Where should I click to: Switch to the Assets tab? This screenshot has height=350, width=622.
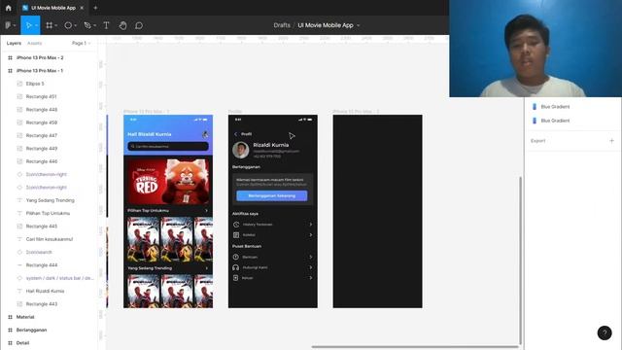[x=35, y=43]
